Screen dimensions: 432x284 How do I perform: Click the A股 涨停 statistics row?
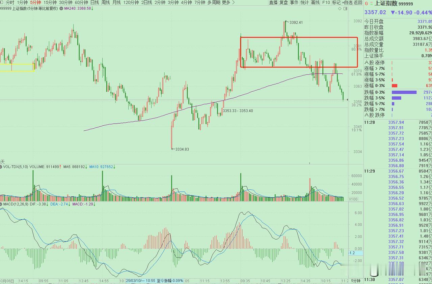[x=398, y=63]
